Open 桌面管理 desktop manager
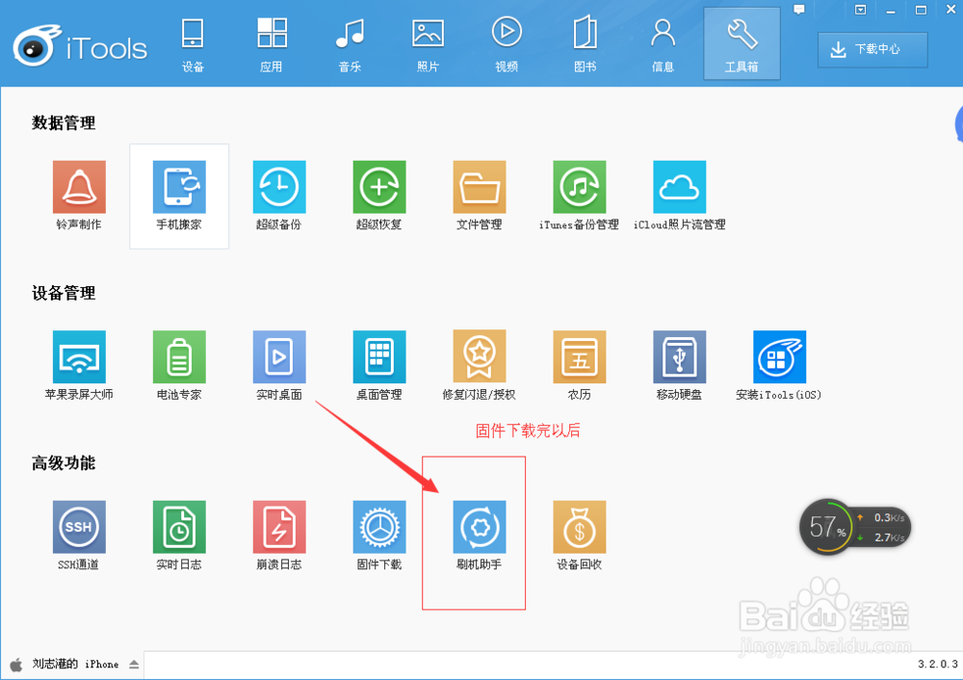The width and height of the screenshot is (963, 680). coord(379,357)
